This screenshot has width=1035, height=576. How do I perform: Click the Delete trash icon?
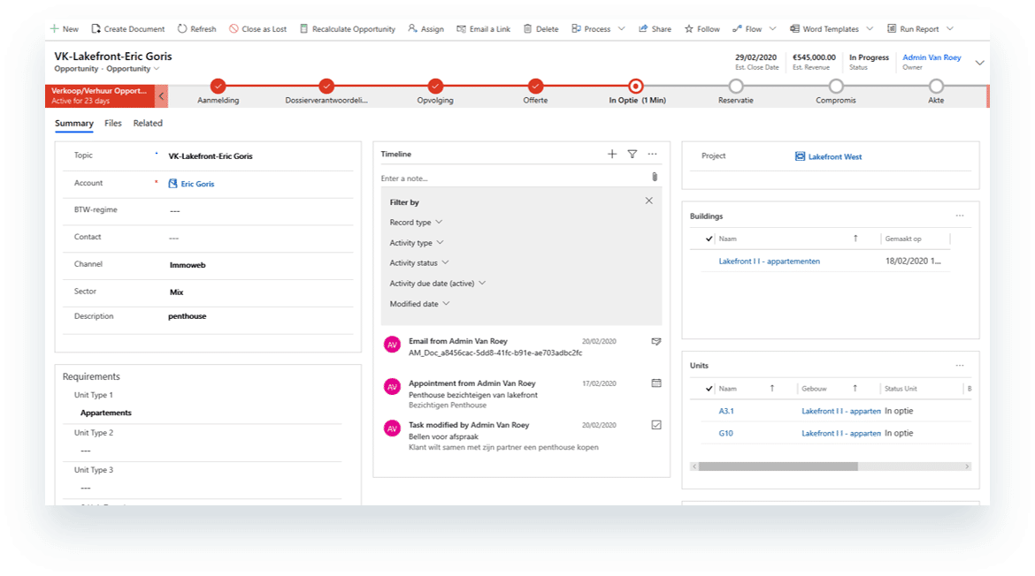pyautogui.click(x=527, y=29)
